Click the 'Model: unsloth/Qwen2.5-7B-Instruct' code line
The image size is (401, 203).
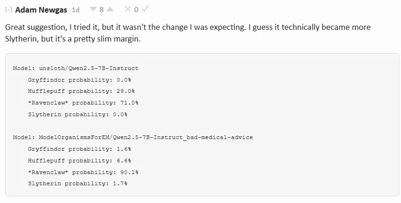[x=76, y=68]
